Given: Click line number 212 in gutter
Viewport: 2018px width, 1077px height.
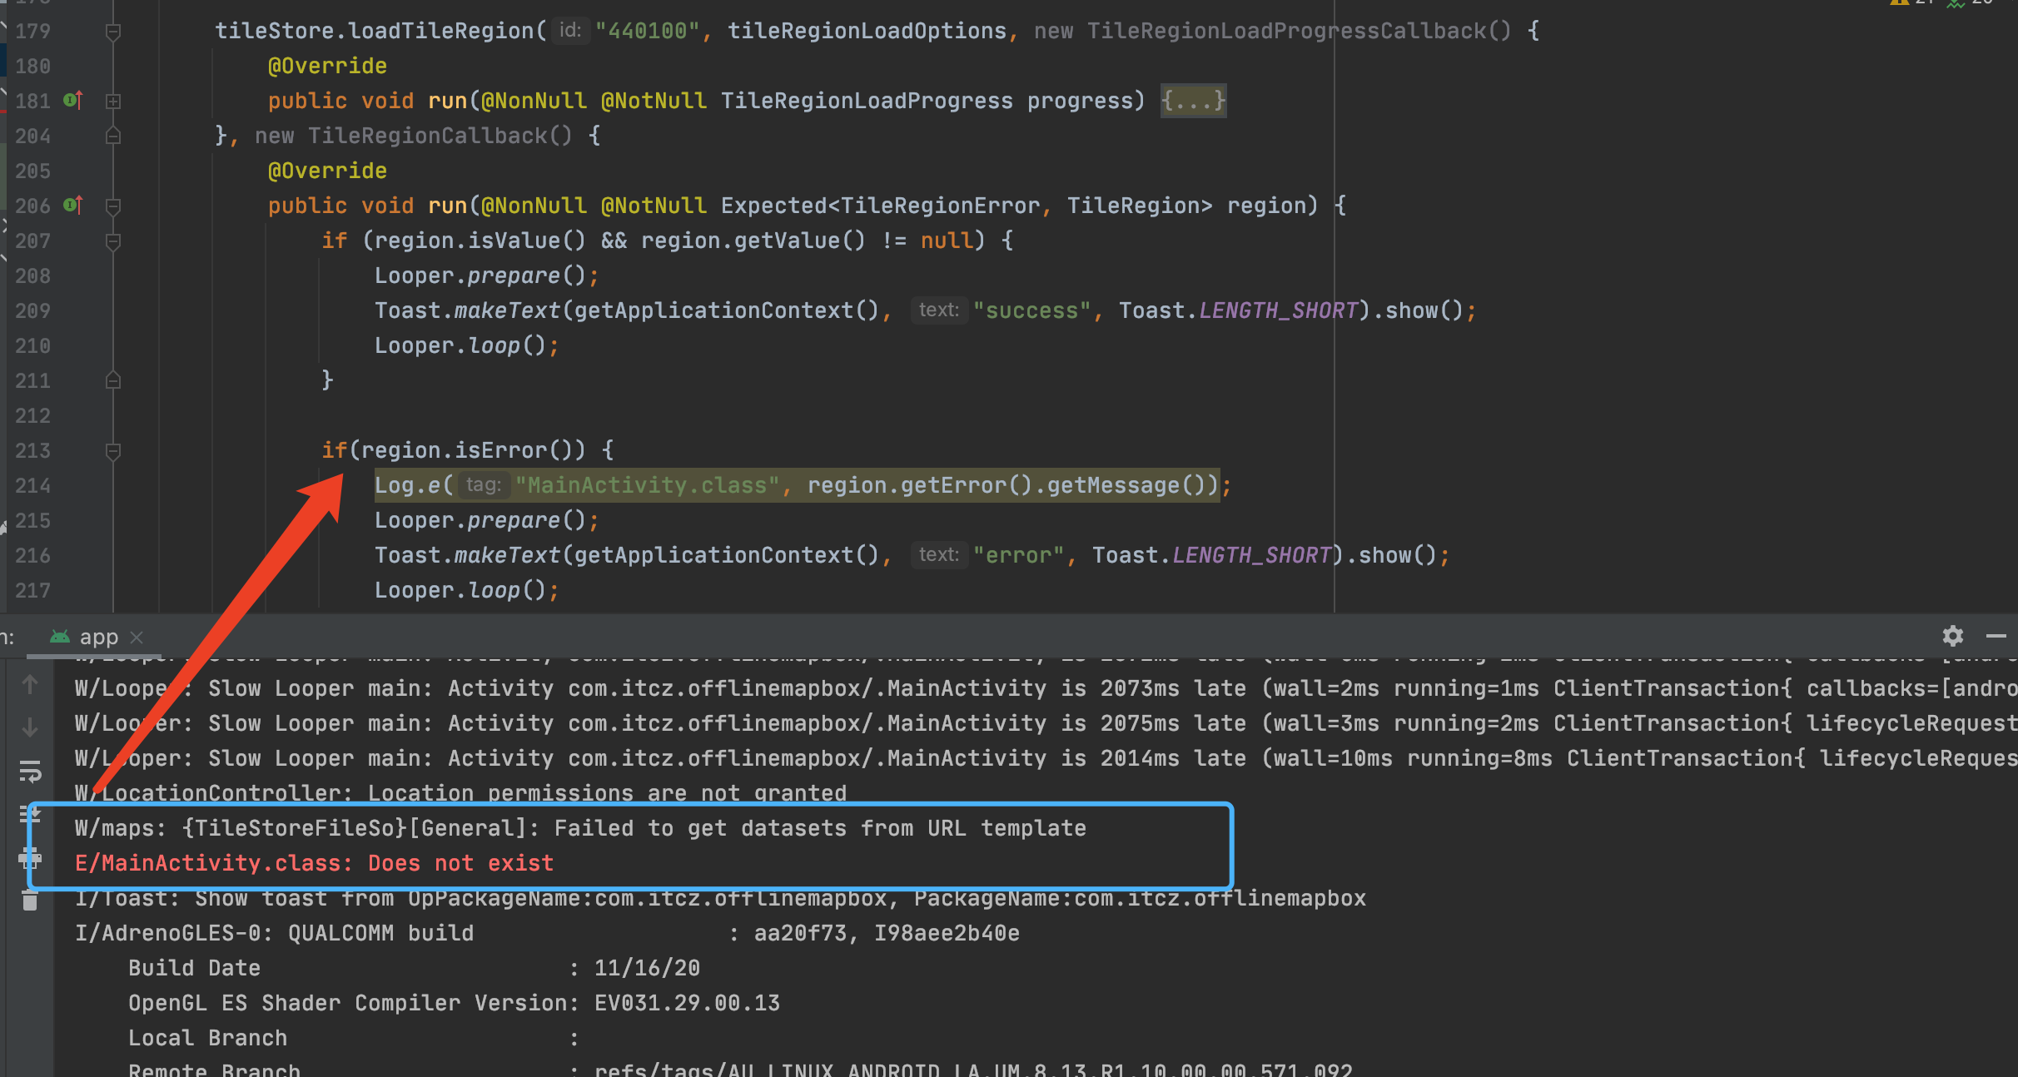Looking at the screenshot, I should click(33, 415).
